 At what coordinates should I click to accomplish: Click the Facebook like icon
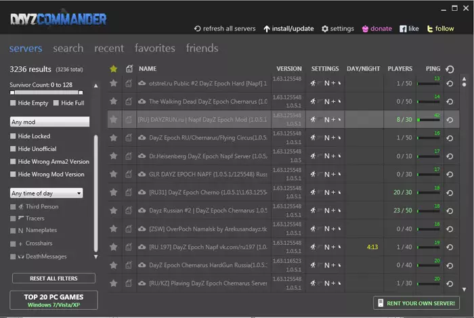[x=403, y=28]
